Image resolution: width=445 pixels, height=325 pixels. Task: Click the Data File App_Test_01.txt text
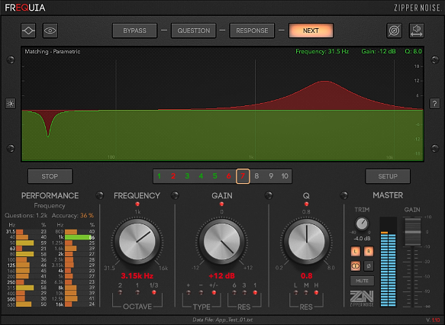pos(223,320)
